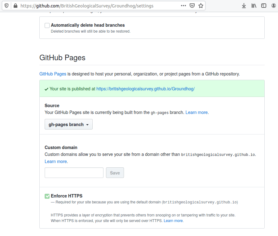Save page to Pocket icon
This screenshot has height=236, width=278.
[x=192, y=6]
